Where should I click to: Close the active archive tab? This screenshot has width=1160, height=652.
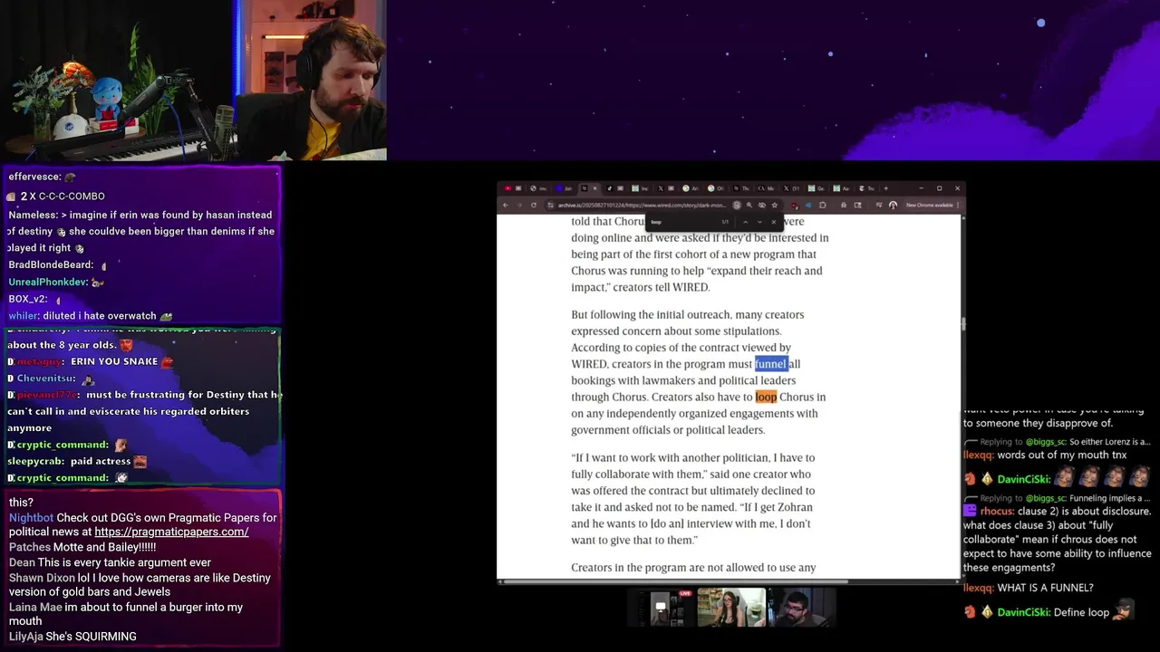point(594,188)
